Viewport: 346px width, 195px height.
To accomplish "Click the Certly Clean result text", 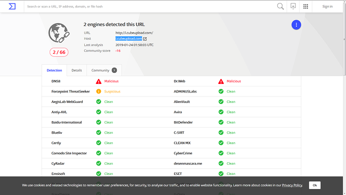I will click(109, 143).
